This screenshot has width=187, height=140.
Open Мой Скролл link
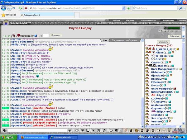[129, 23]
